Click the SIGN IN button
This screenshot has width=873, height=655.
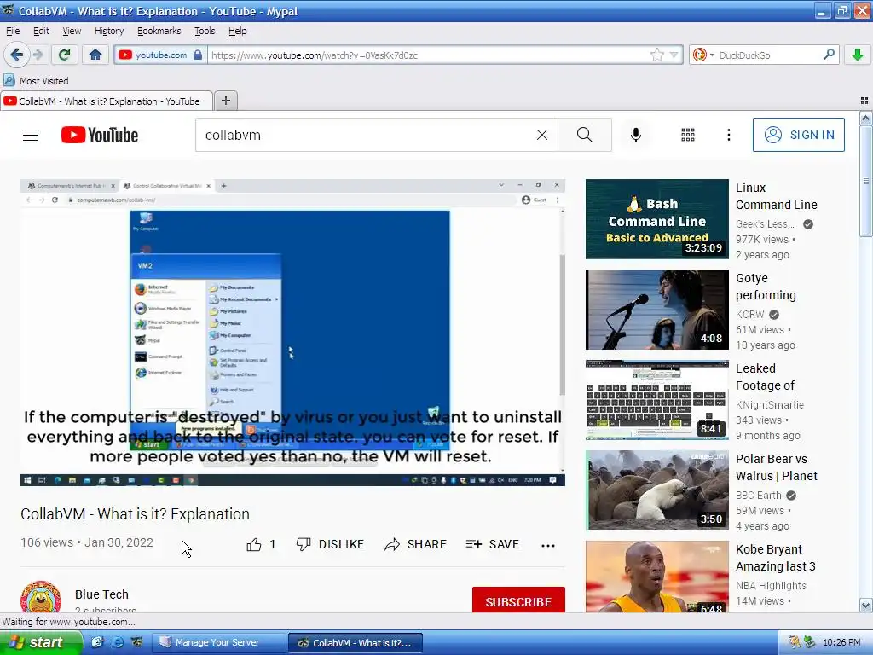click(798, 135)
